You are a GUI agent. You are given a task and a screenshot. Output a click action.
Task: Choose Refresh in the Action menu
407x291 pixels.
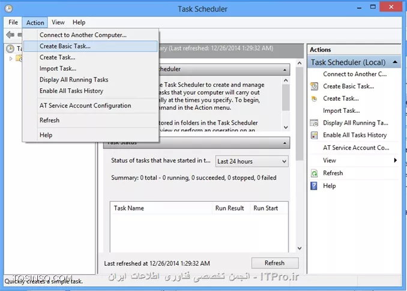[x=90, y=121]
